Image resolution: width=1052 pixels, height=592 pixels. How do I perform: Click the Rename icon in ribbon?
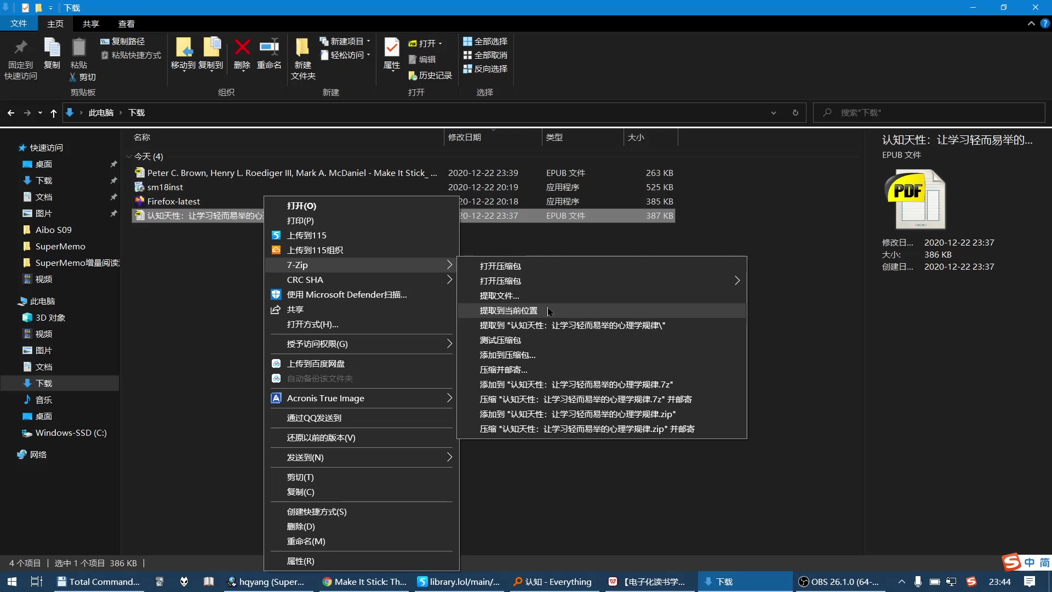pos(269,47)
